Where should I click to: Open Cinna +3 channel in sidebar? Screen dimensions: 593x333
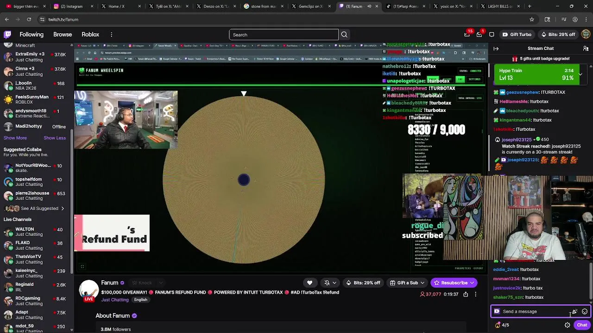[x=36, y=72]
